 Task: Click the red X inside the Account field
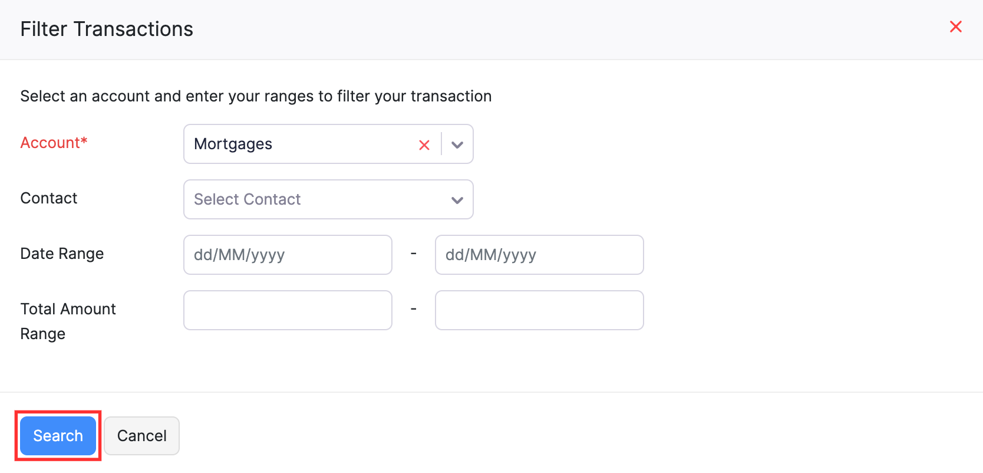[424, 144]
